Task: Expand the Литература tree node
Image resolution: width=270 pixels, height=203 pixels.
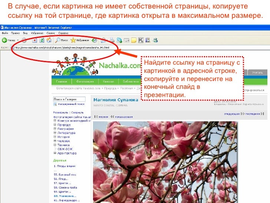Action: pyautogui.click(x=55, y=133)
